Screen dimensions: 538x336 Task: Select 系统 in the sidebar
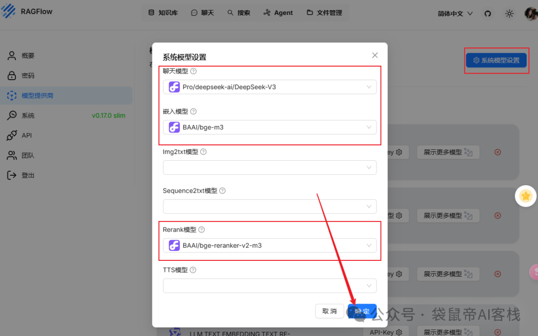coord(67,115)
